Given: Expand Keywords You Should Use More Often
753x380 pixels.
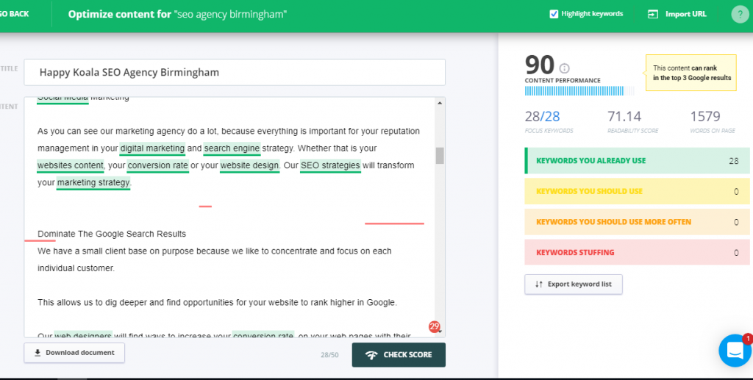Looking at the screenshot, I should [x=632, y=222].
